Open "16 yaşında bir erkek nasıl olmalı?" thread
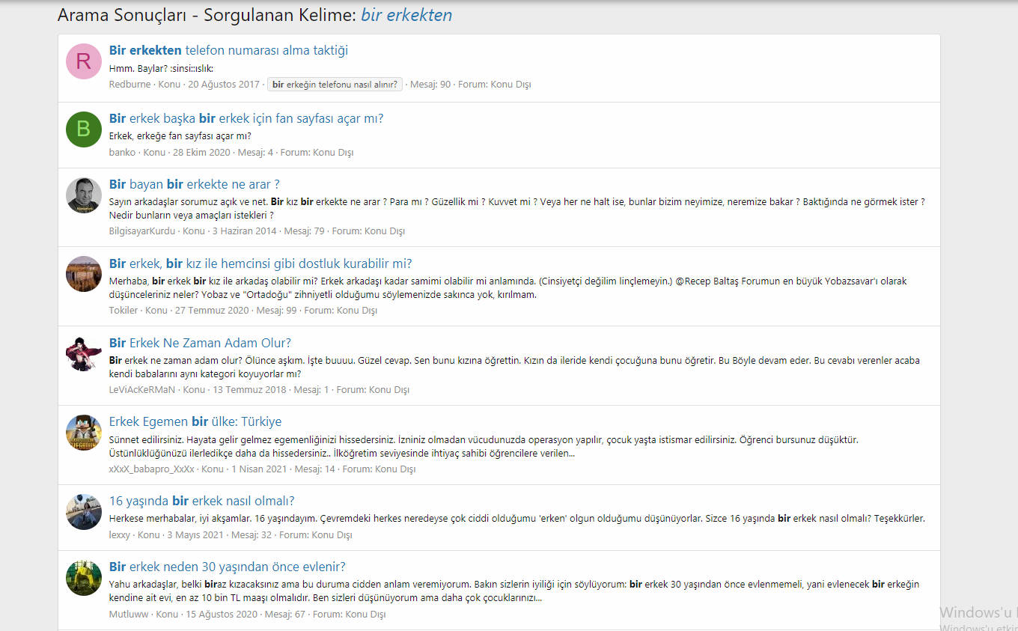The width and height of the screenshot is (1018, 631). coord(201,501)
